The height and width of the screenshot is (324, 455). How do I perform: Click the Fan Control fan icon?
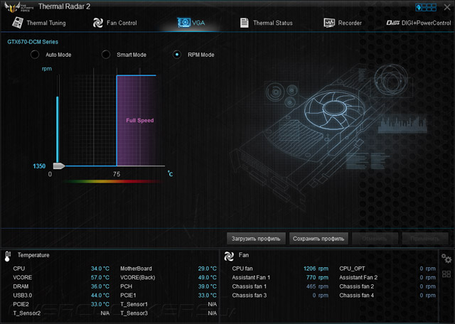coord(98,23)
